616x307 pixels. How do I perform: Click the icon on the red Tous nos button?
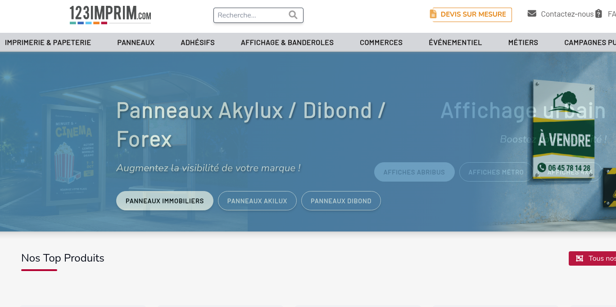point(580,258)
